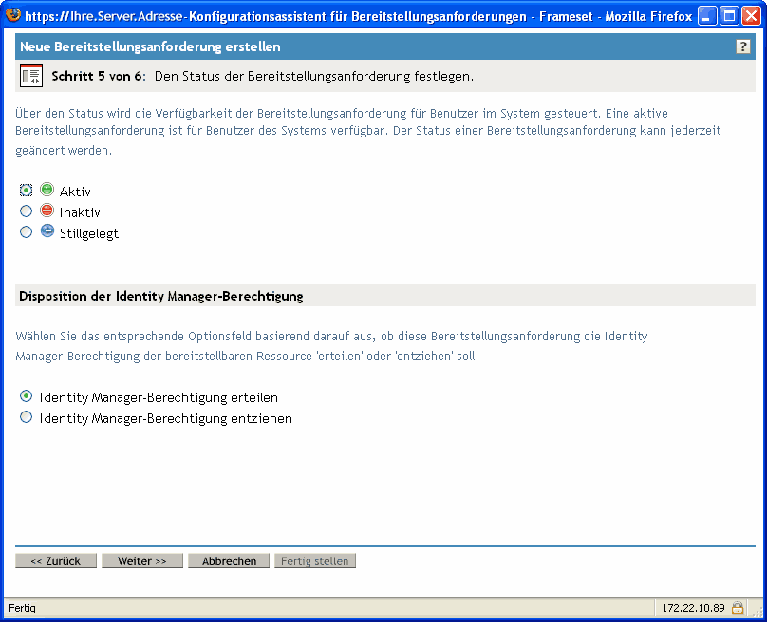Select the Stillgelegt radio button
Viewport: 767px width, 622px height.
tap(26, 231)
